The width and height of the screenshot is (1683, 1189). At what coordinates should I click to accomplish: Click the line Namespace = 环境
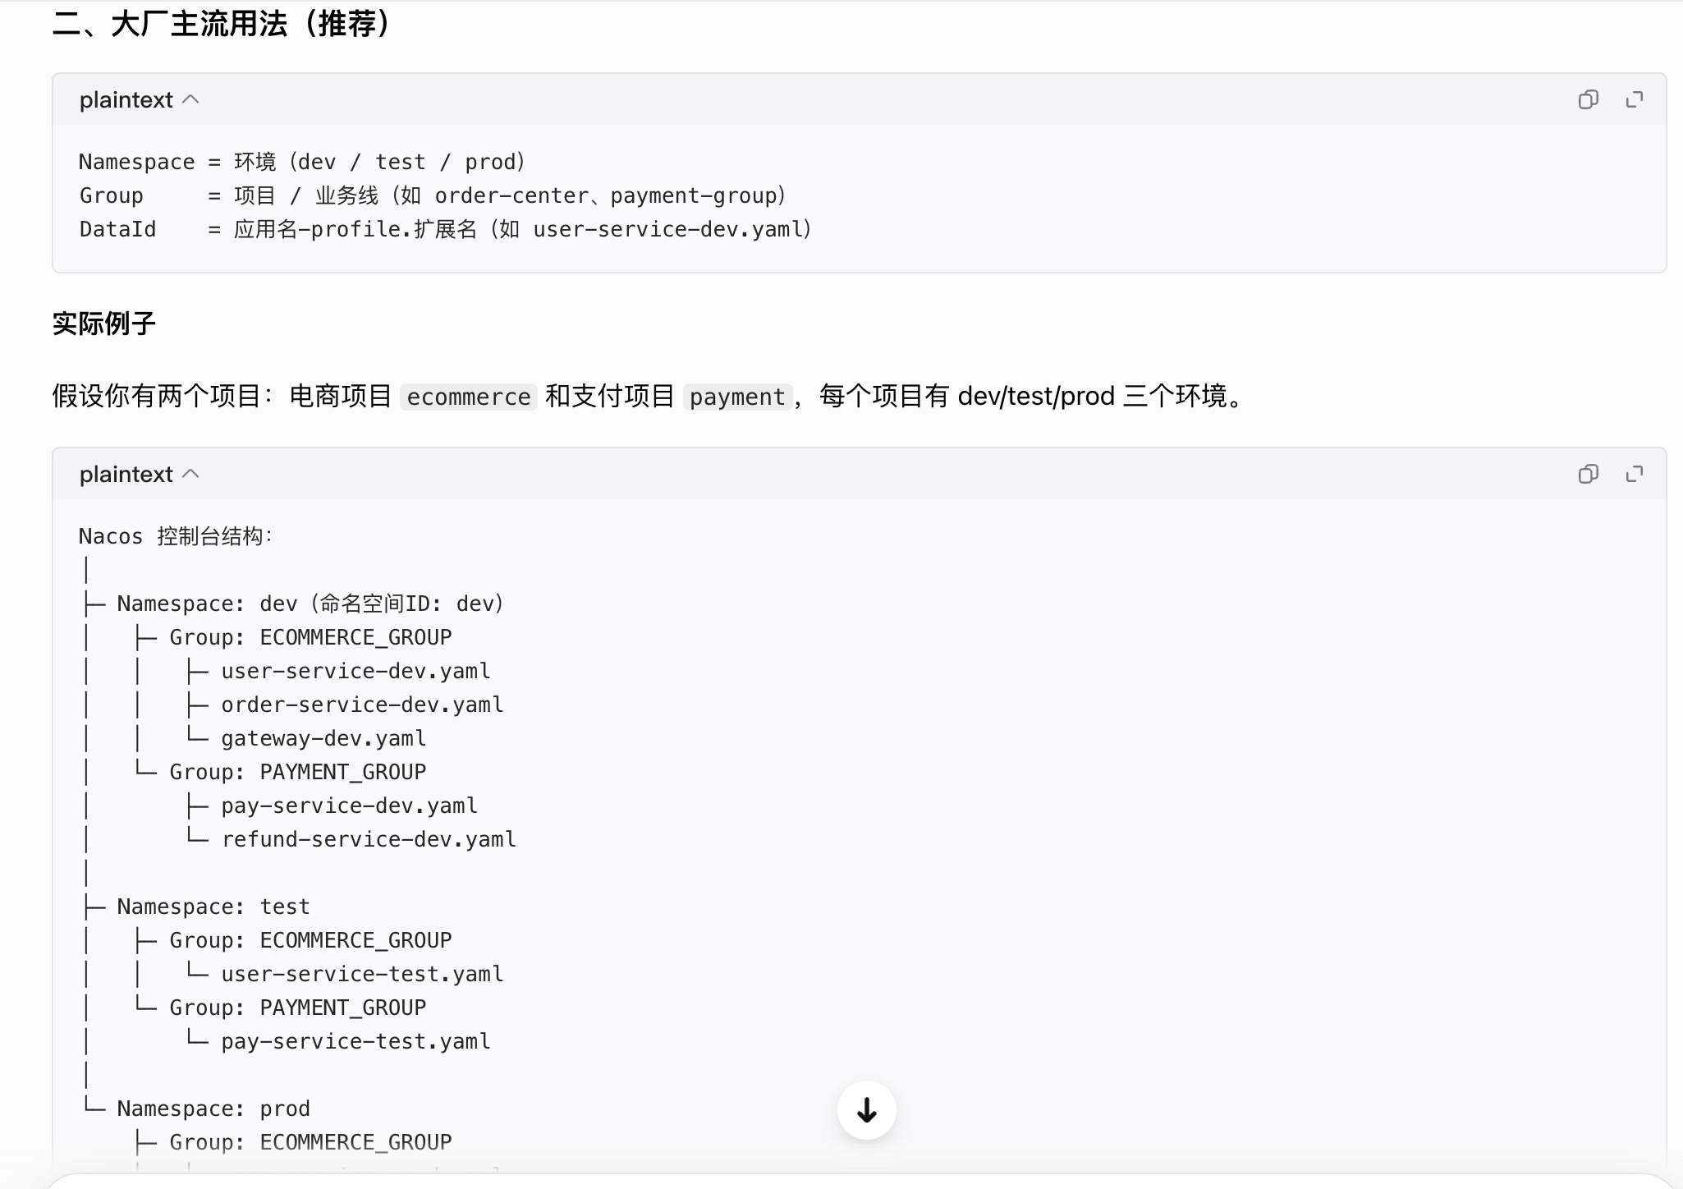click(x=302, y=162)
